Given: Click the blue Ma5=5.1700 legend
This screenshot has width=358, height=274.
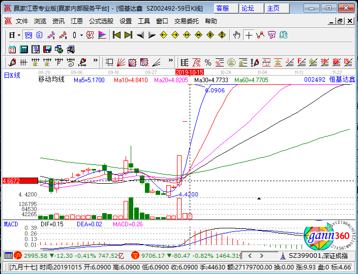Looking at the screenshot, I should pyautogui.click(x=89, y=80).
